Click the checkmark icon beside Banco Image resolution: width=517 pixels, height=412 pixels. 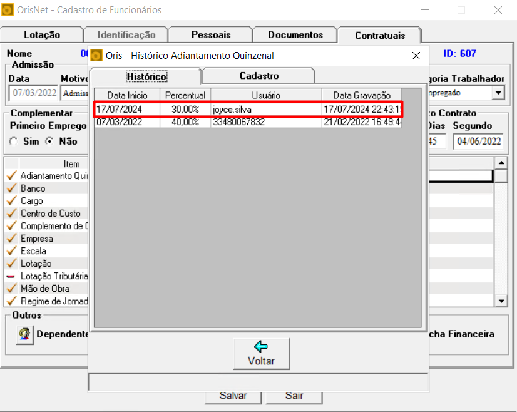11,188
